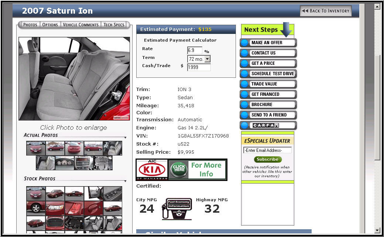
Task: Open the vehicle Brochure
Action: pyautogui.click(x=268, y=105)
